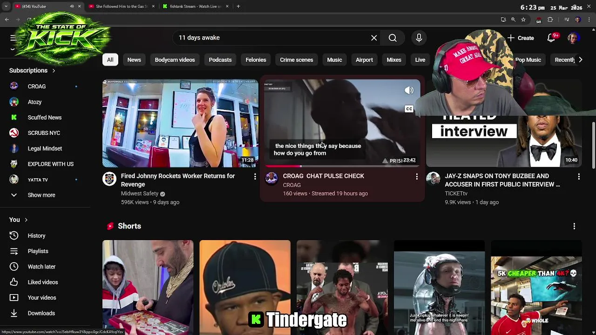This screenshot has width=596, height=335.
Task: Toggle closed captions on preview video
Action: point(409,109)
